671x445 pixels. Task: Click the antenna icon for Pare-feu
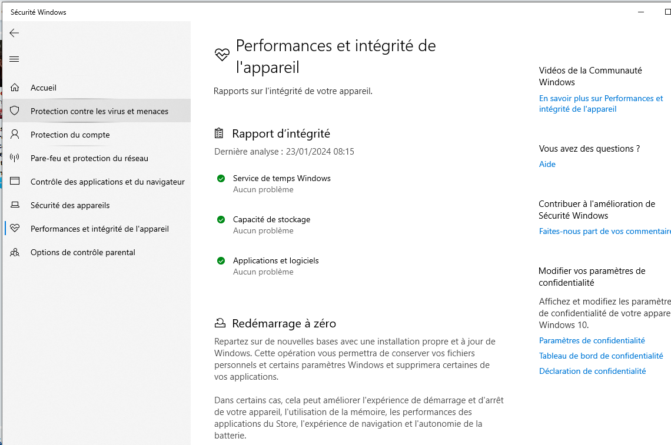click(x=15, y=158)
